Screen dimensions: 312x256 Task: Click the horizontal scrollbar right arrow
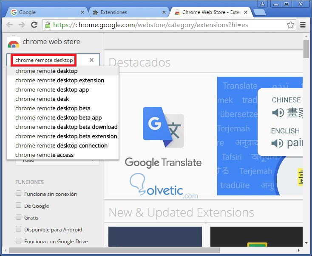point(299,250)
